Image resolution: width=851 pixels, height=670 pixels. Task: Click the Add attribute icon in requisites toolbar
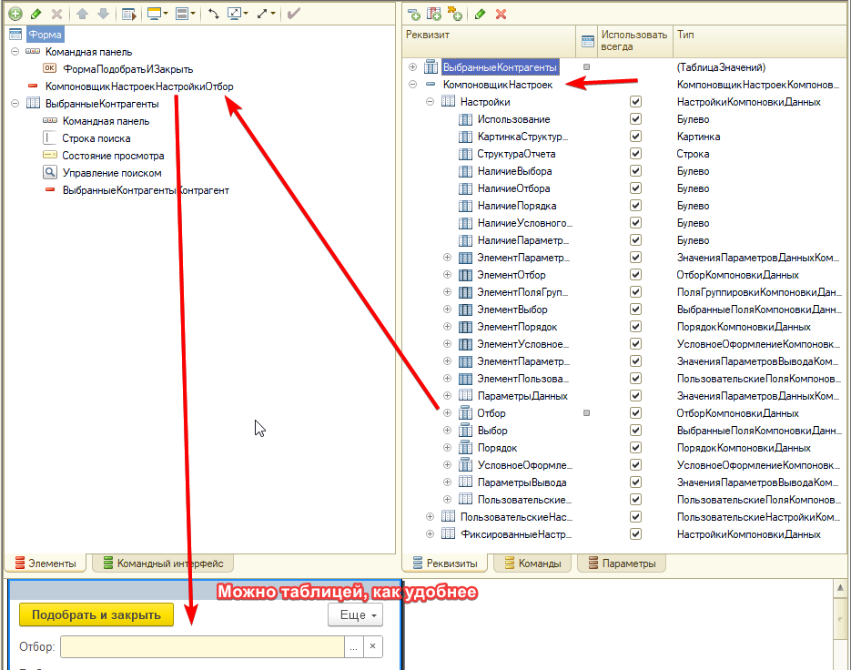[x=414, y=15]
